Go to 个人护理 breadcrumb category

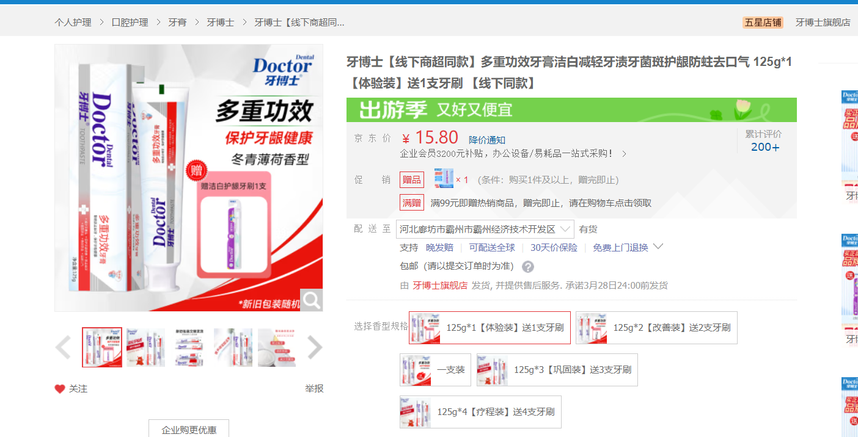(73, 23)
